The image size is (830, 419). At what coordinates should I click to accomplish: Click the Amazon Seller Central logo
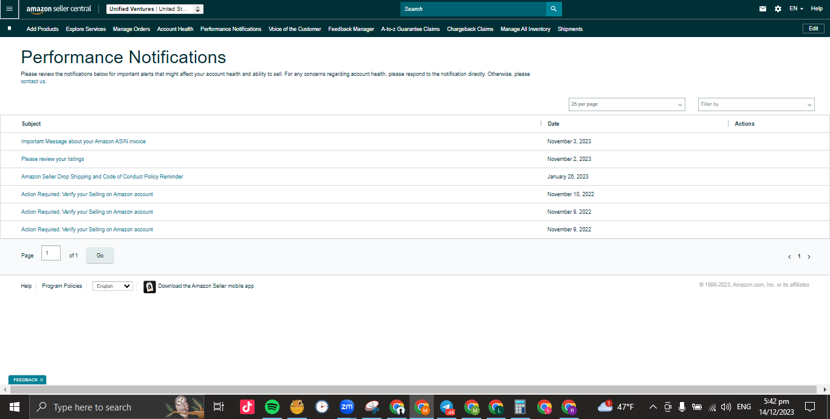tap(59, 9)
